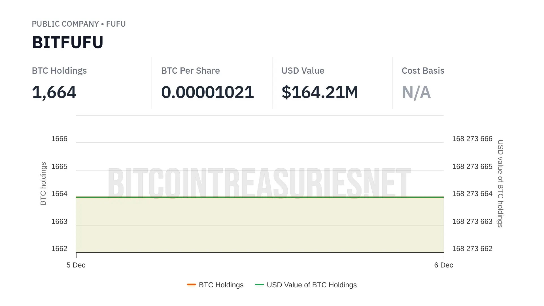Click the orange BTC Holdings legend line marker
The width and height of the screenshot is (544, 306).
click(192, 284)
